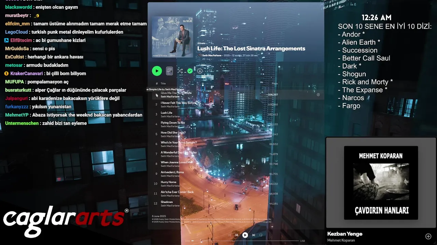Sort by the Title column header
The height and width of the screenshot is (245, 437).
click(x=163, y=83)
